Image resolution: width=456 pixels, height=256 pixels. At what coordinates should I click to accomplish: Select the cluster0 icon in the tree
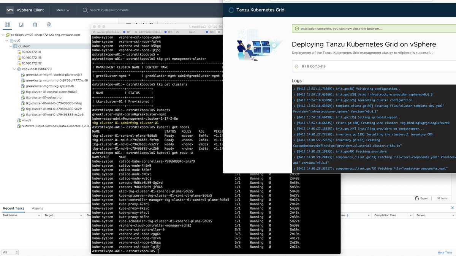pos(16,46)
